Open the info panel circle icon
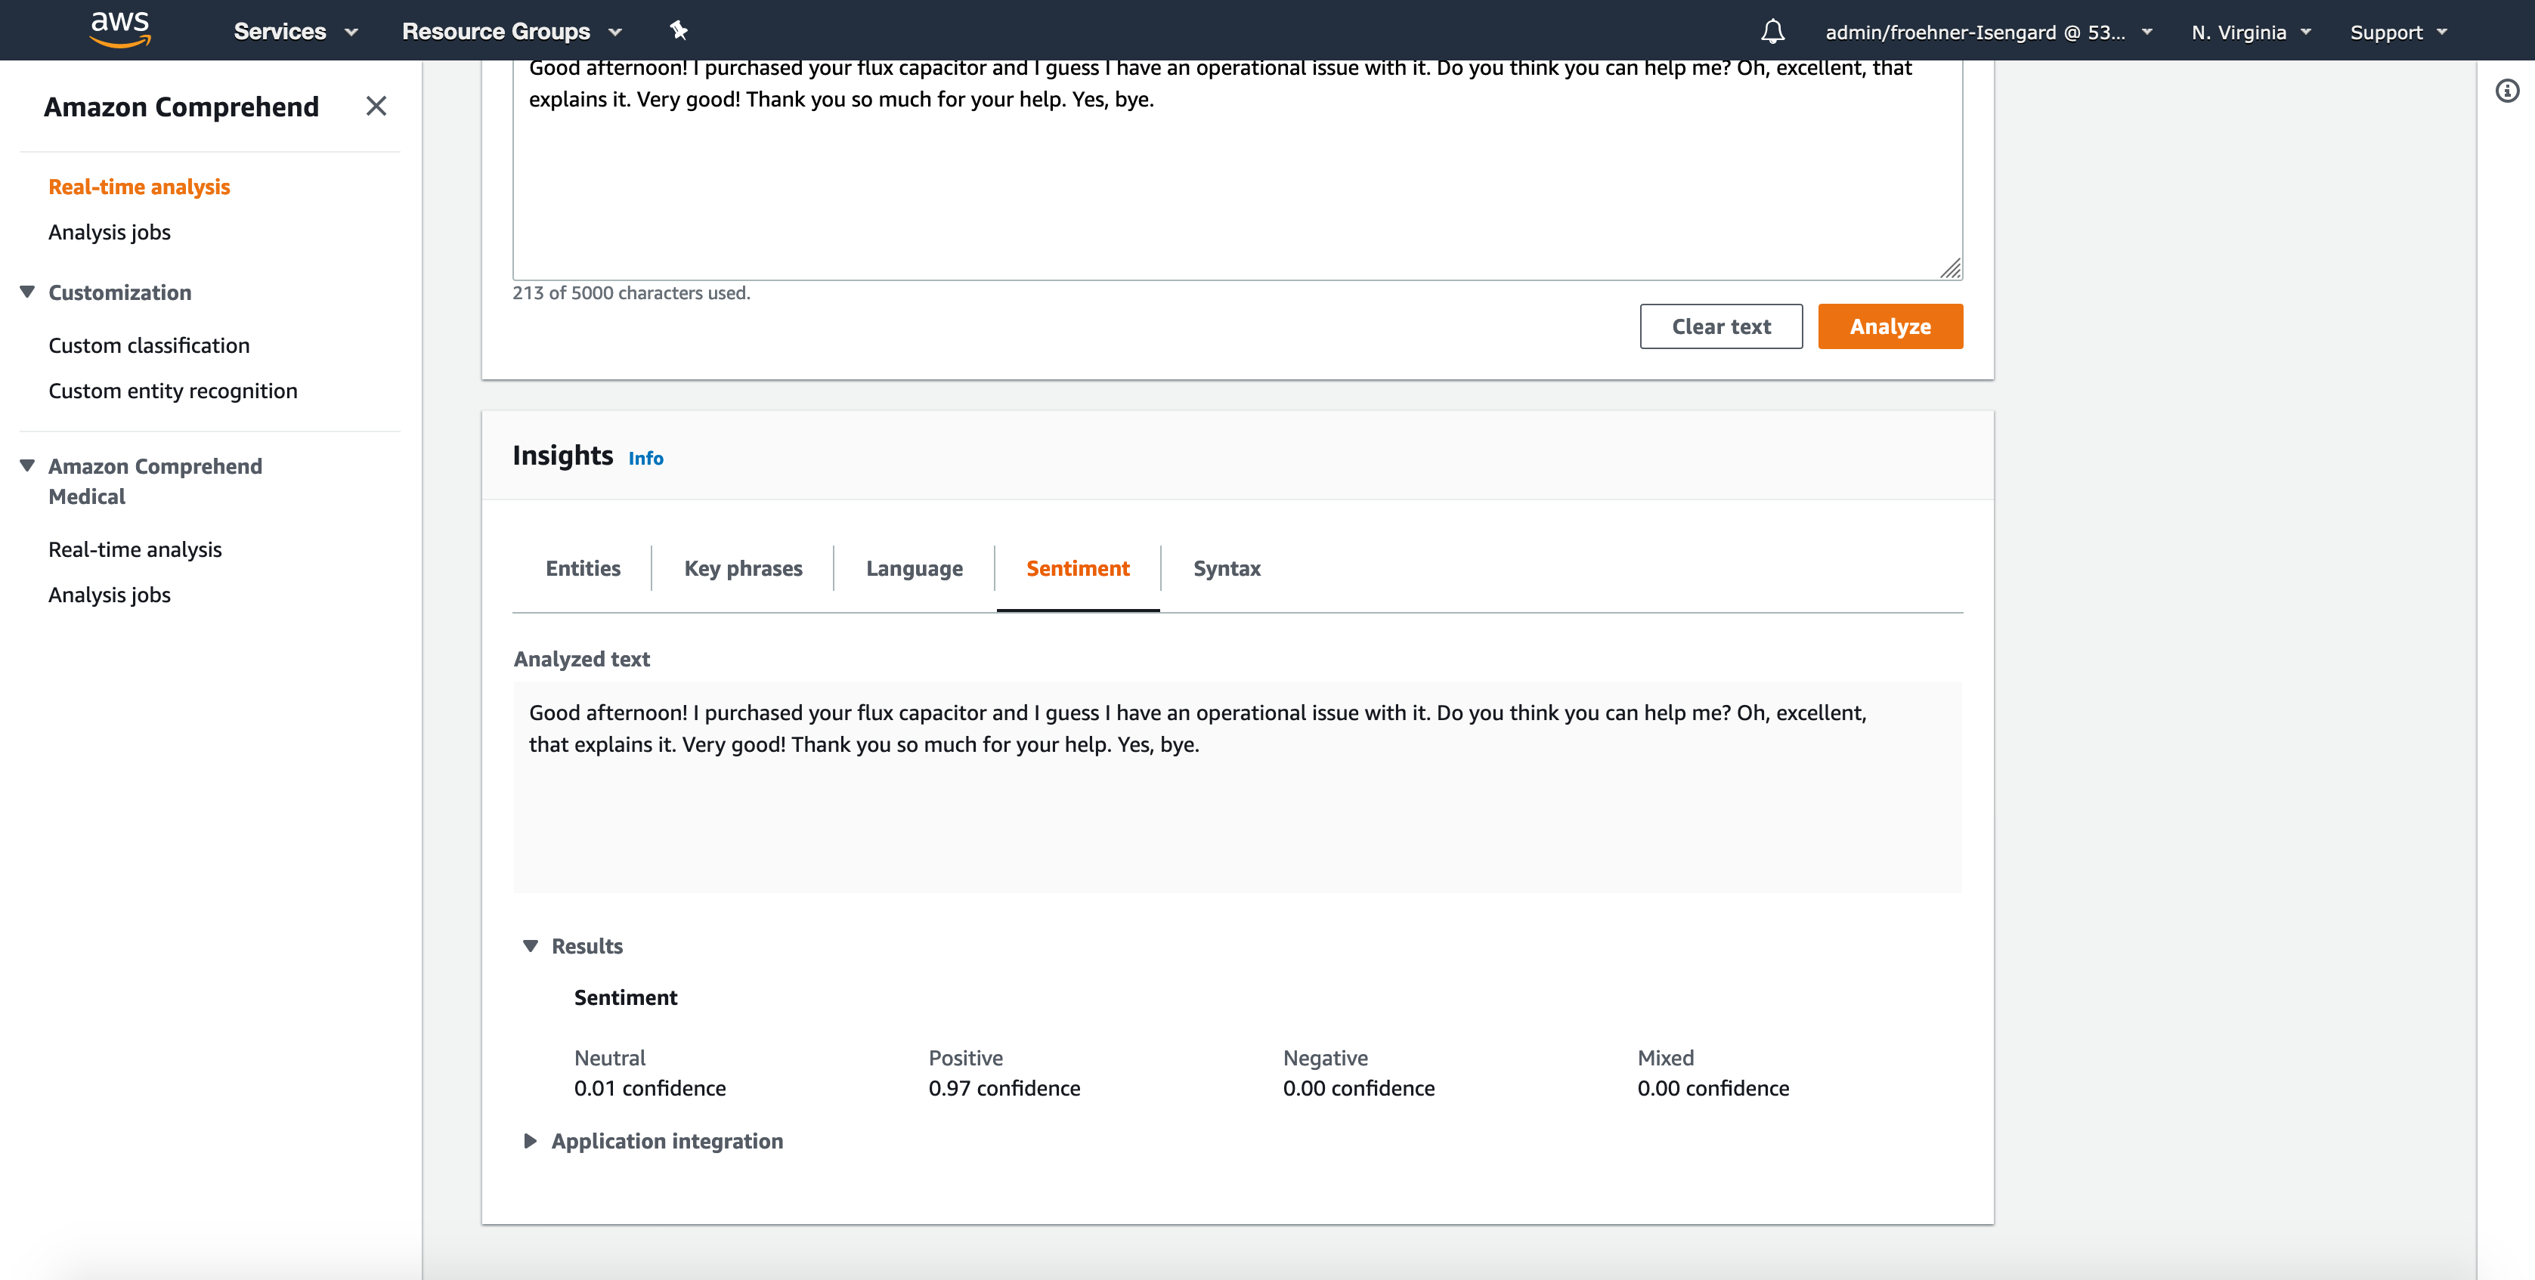This screenshot has width=2535, height=1280. point(2506,91)
